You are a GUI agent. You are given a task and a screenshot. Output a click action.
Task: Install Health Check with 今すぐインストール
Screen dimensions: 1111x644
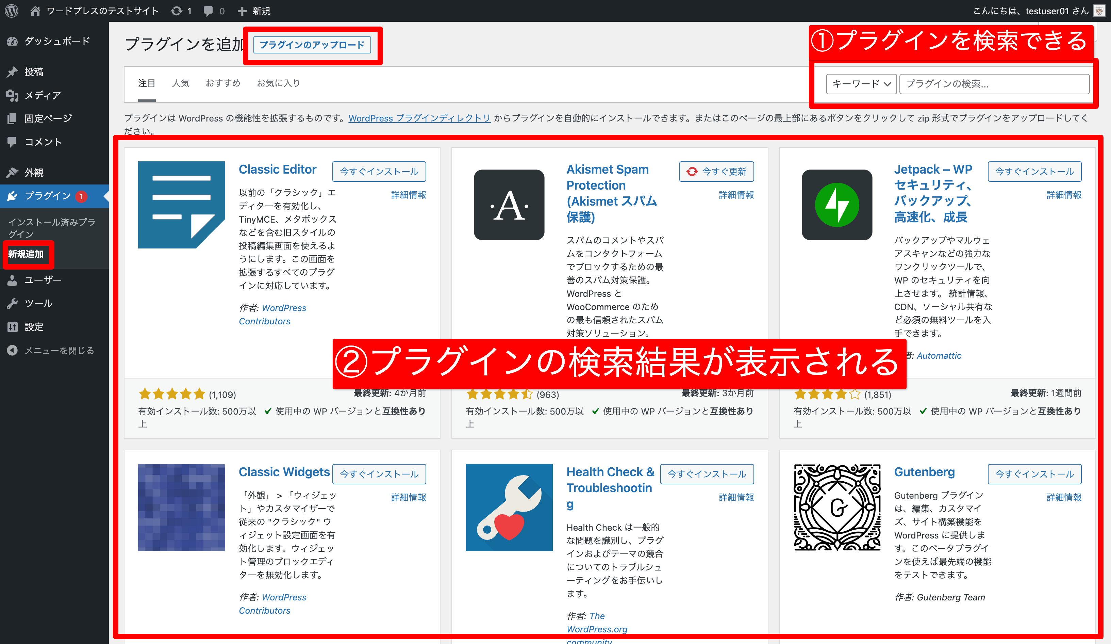[707, 474]
